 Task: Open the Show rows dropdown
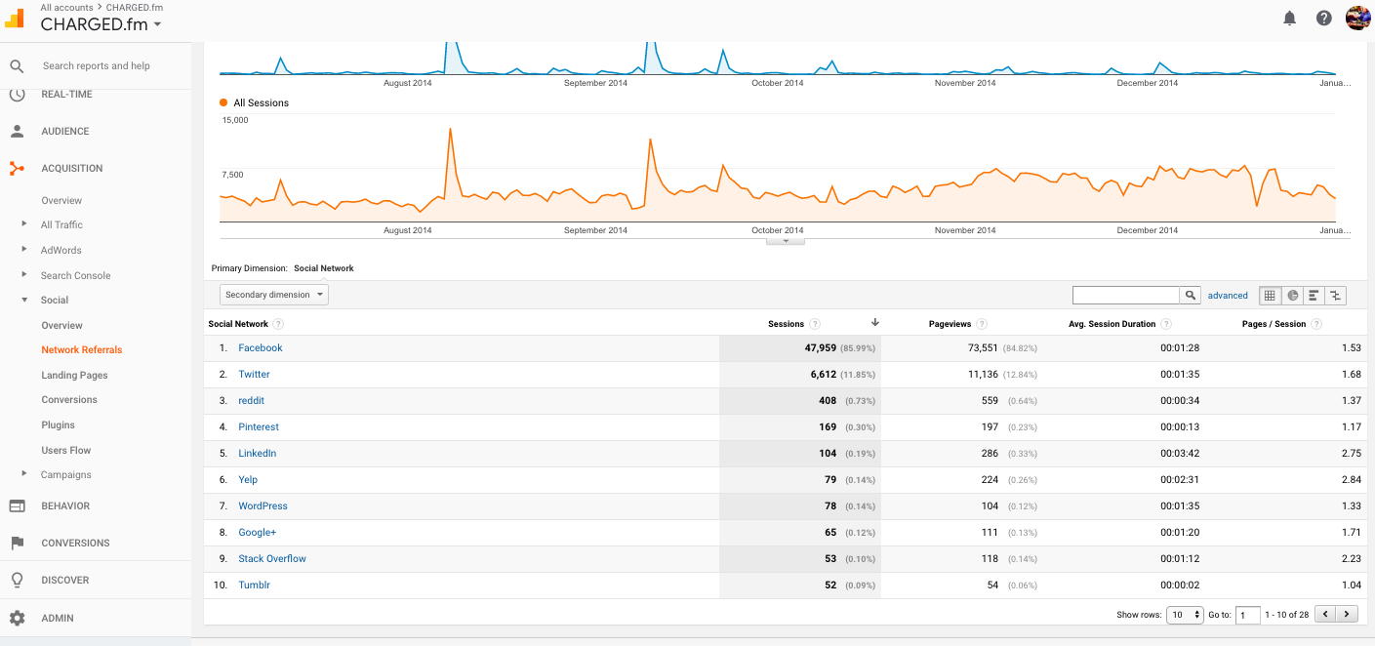point(1185,615)
